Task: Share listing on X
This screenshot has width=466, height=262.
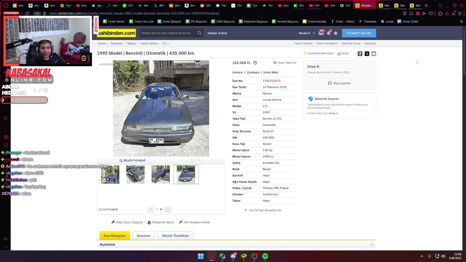Action: [x=367, y=53]
